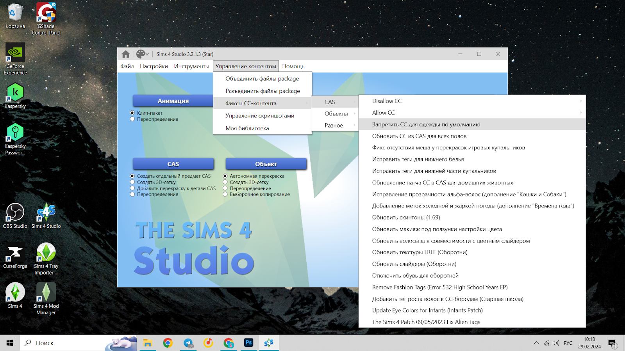Switch to Sims 4 Studio taskbar icon
Screen dimensions: 625x351
click(x=269, y=343)
